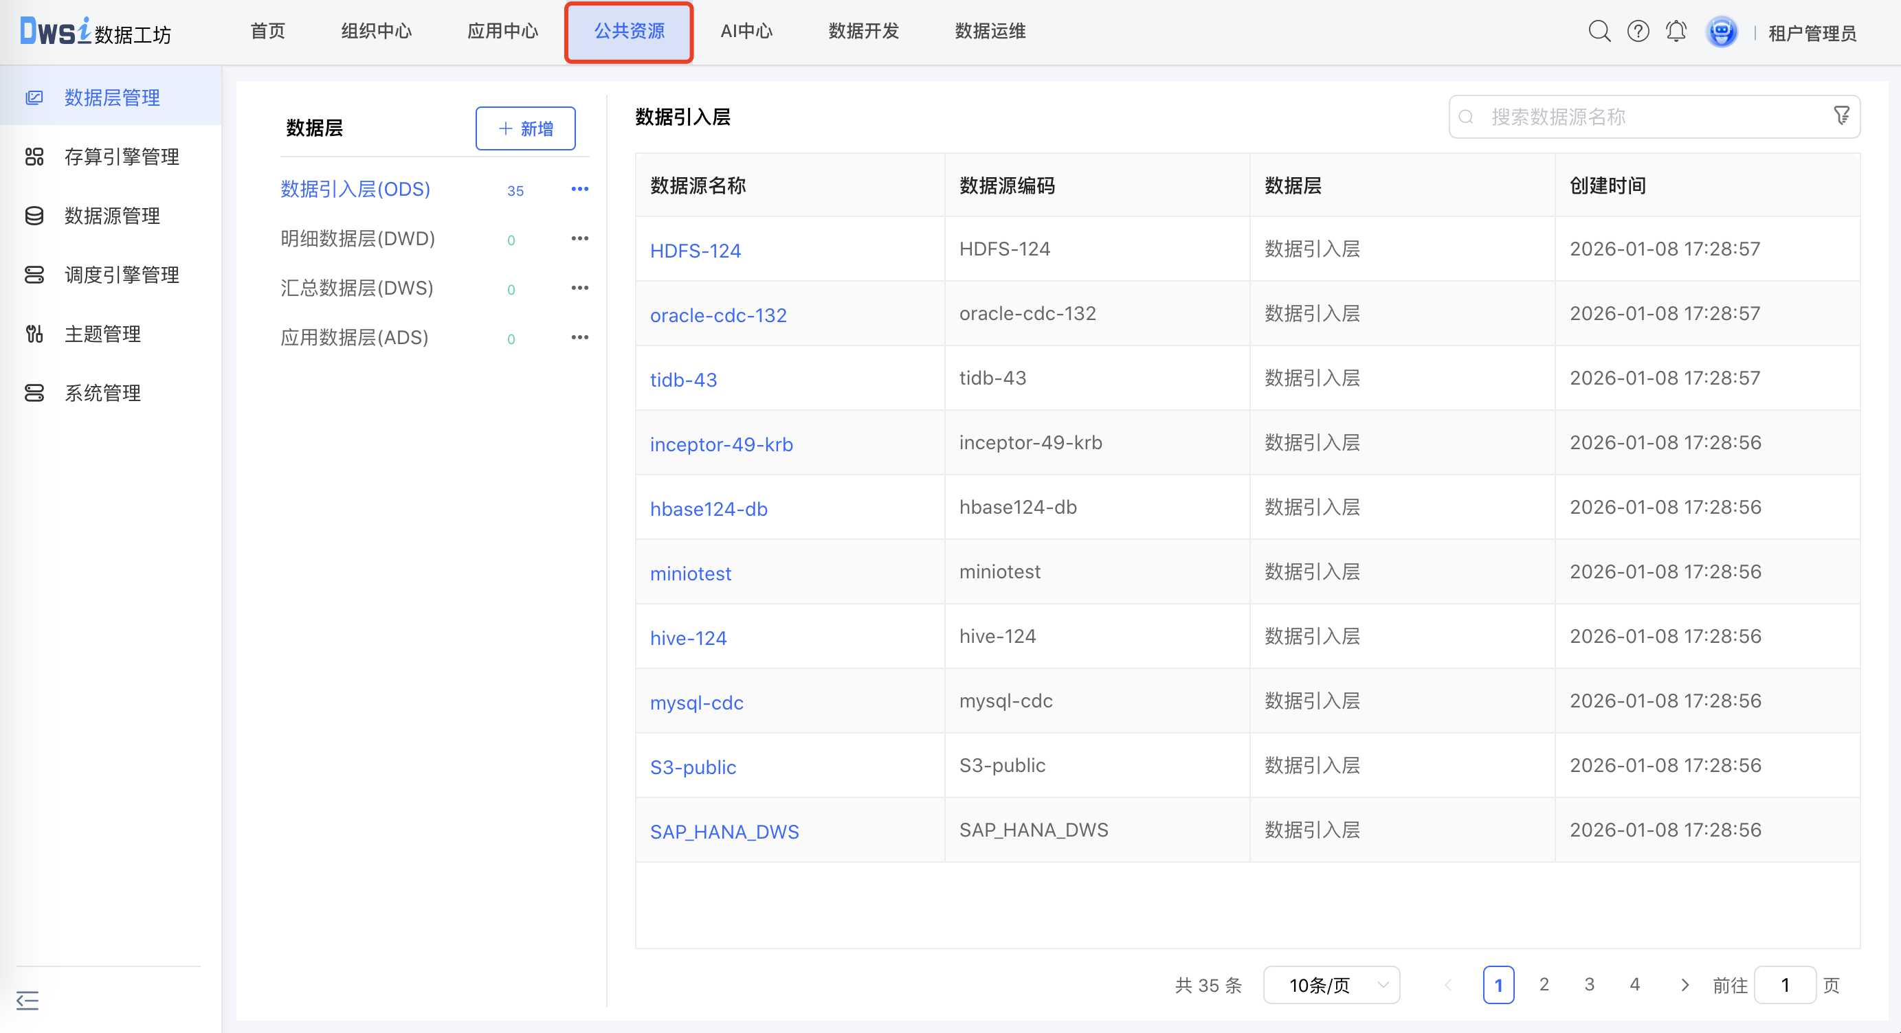Open more options for 应用数据层(ADS)
Image resolution: width=1901 pixels, height=1033 pixels.
(x=580, y=337)
